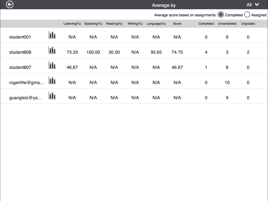Open the bar chart icon for student001

tap(52, 35)
